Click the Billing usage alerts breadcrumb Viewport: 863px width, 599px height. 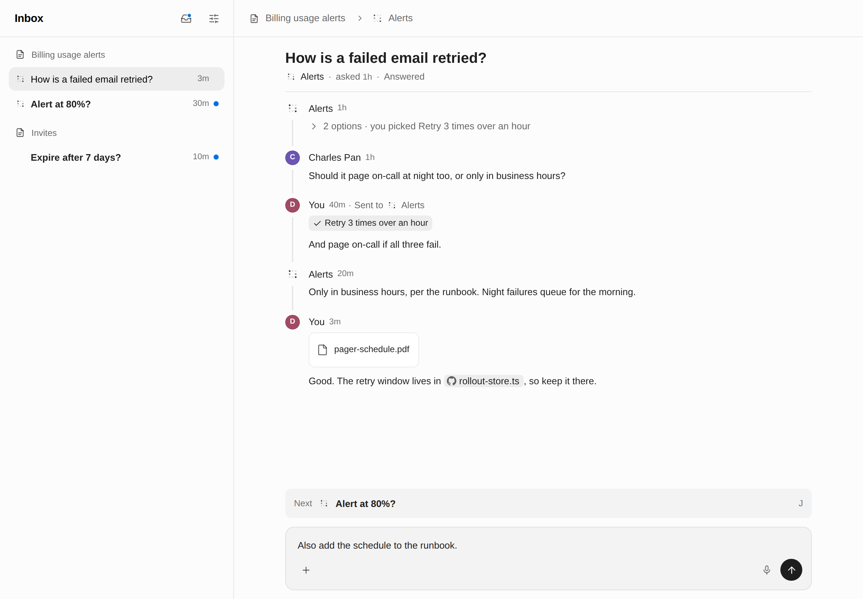[x=298, y=18]
